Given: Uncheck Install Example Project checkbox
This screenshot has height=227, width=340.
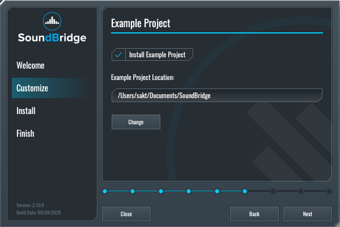Looking at the screenshot, I should (x=118, y=54).
